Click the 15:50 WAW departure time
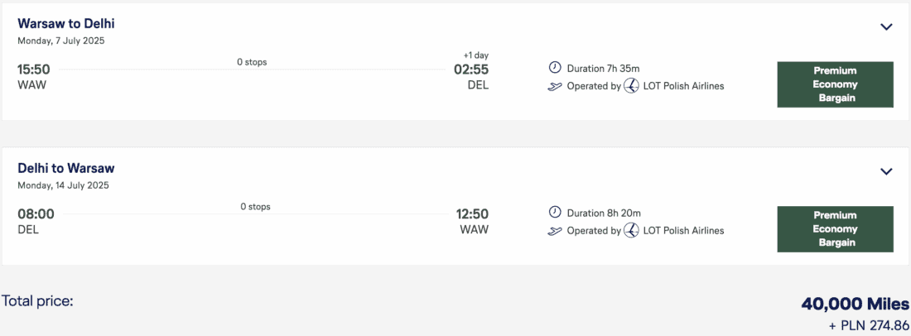The width and height of the screenshot is (911, 336). (x=34, y=70)
